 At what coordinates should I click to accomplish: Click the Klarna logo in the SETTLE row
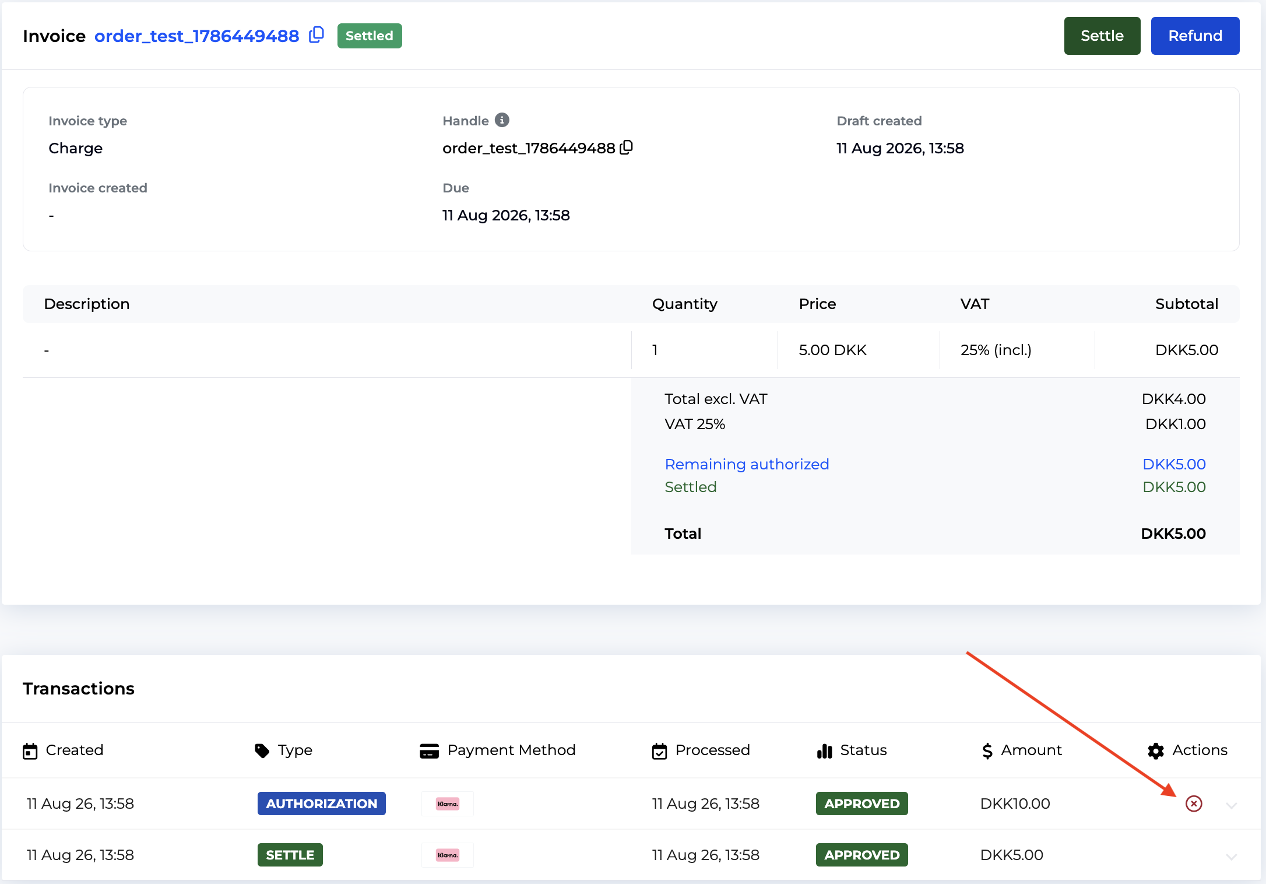point(448,855)
